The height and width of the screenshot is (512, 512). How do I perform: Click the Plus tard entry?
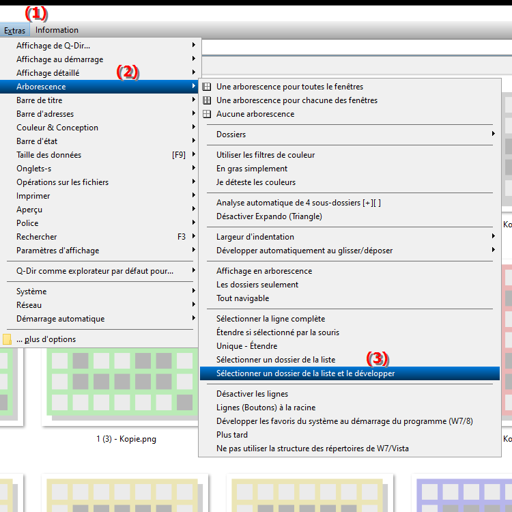(350, 435)
